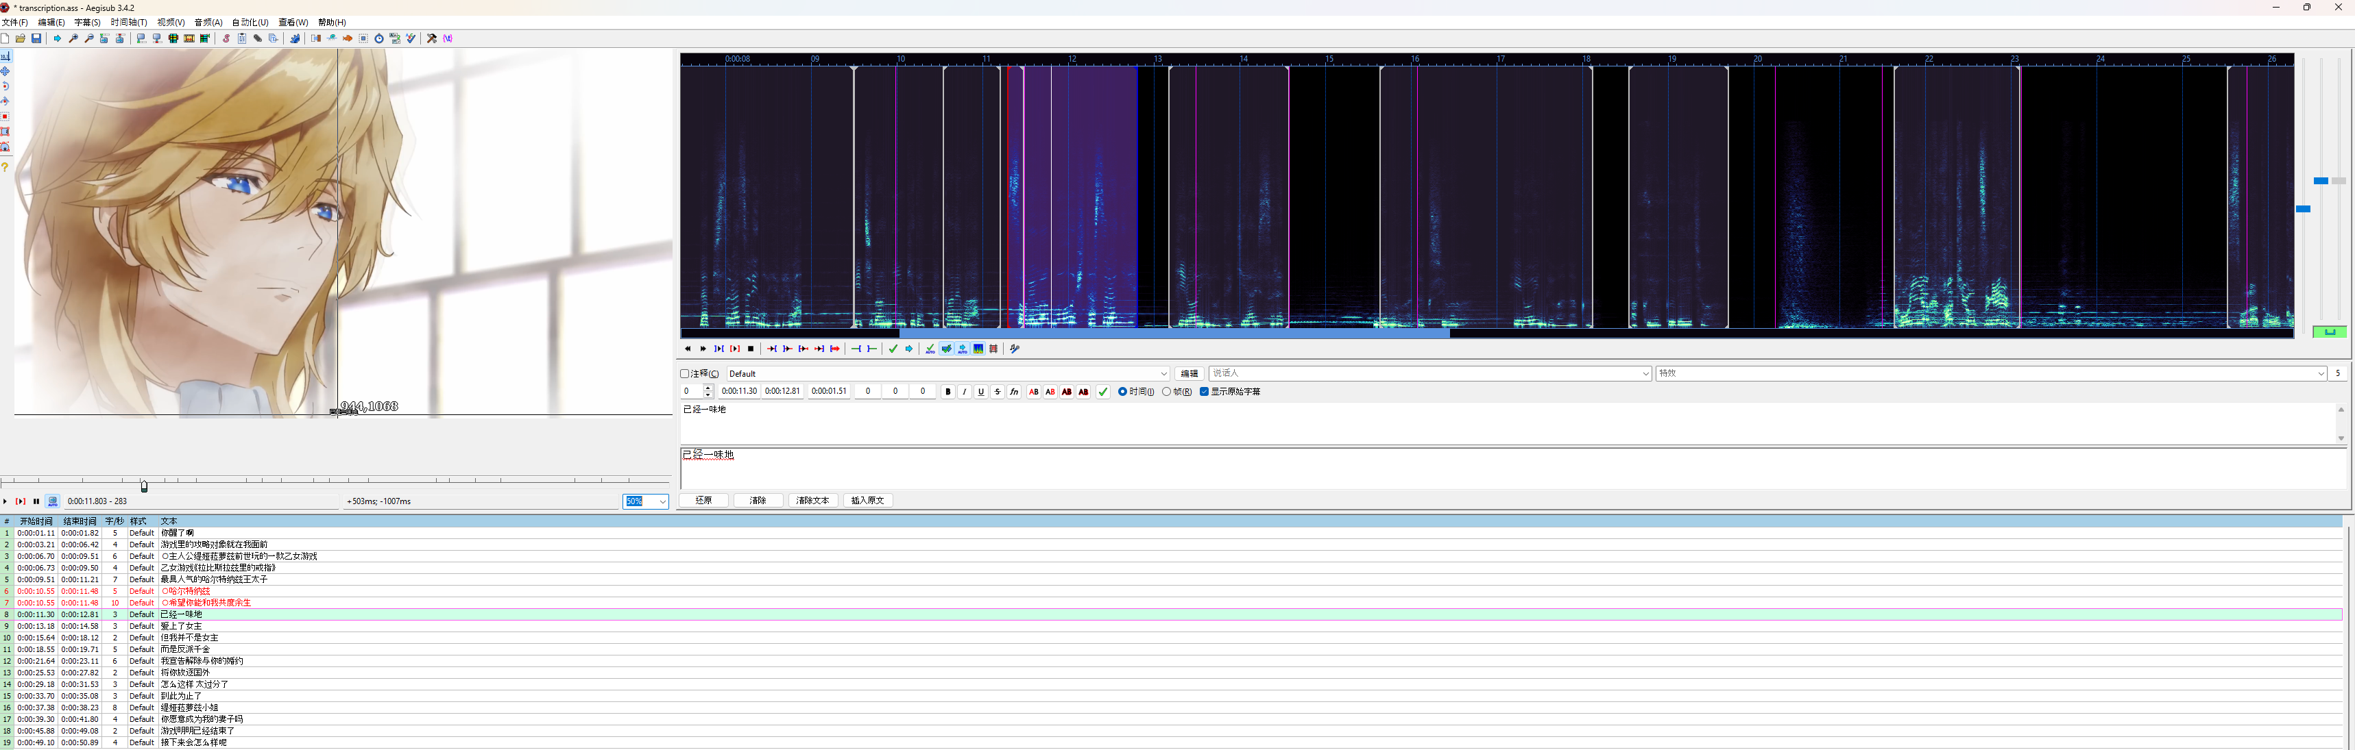The image size is (2355, 750).
Task: Click the 编辑 style edit button
Action: tap(1189, 373)
